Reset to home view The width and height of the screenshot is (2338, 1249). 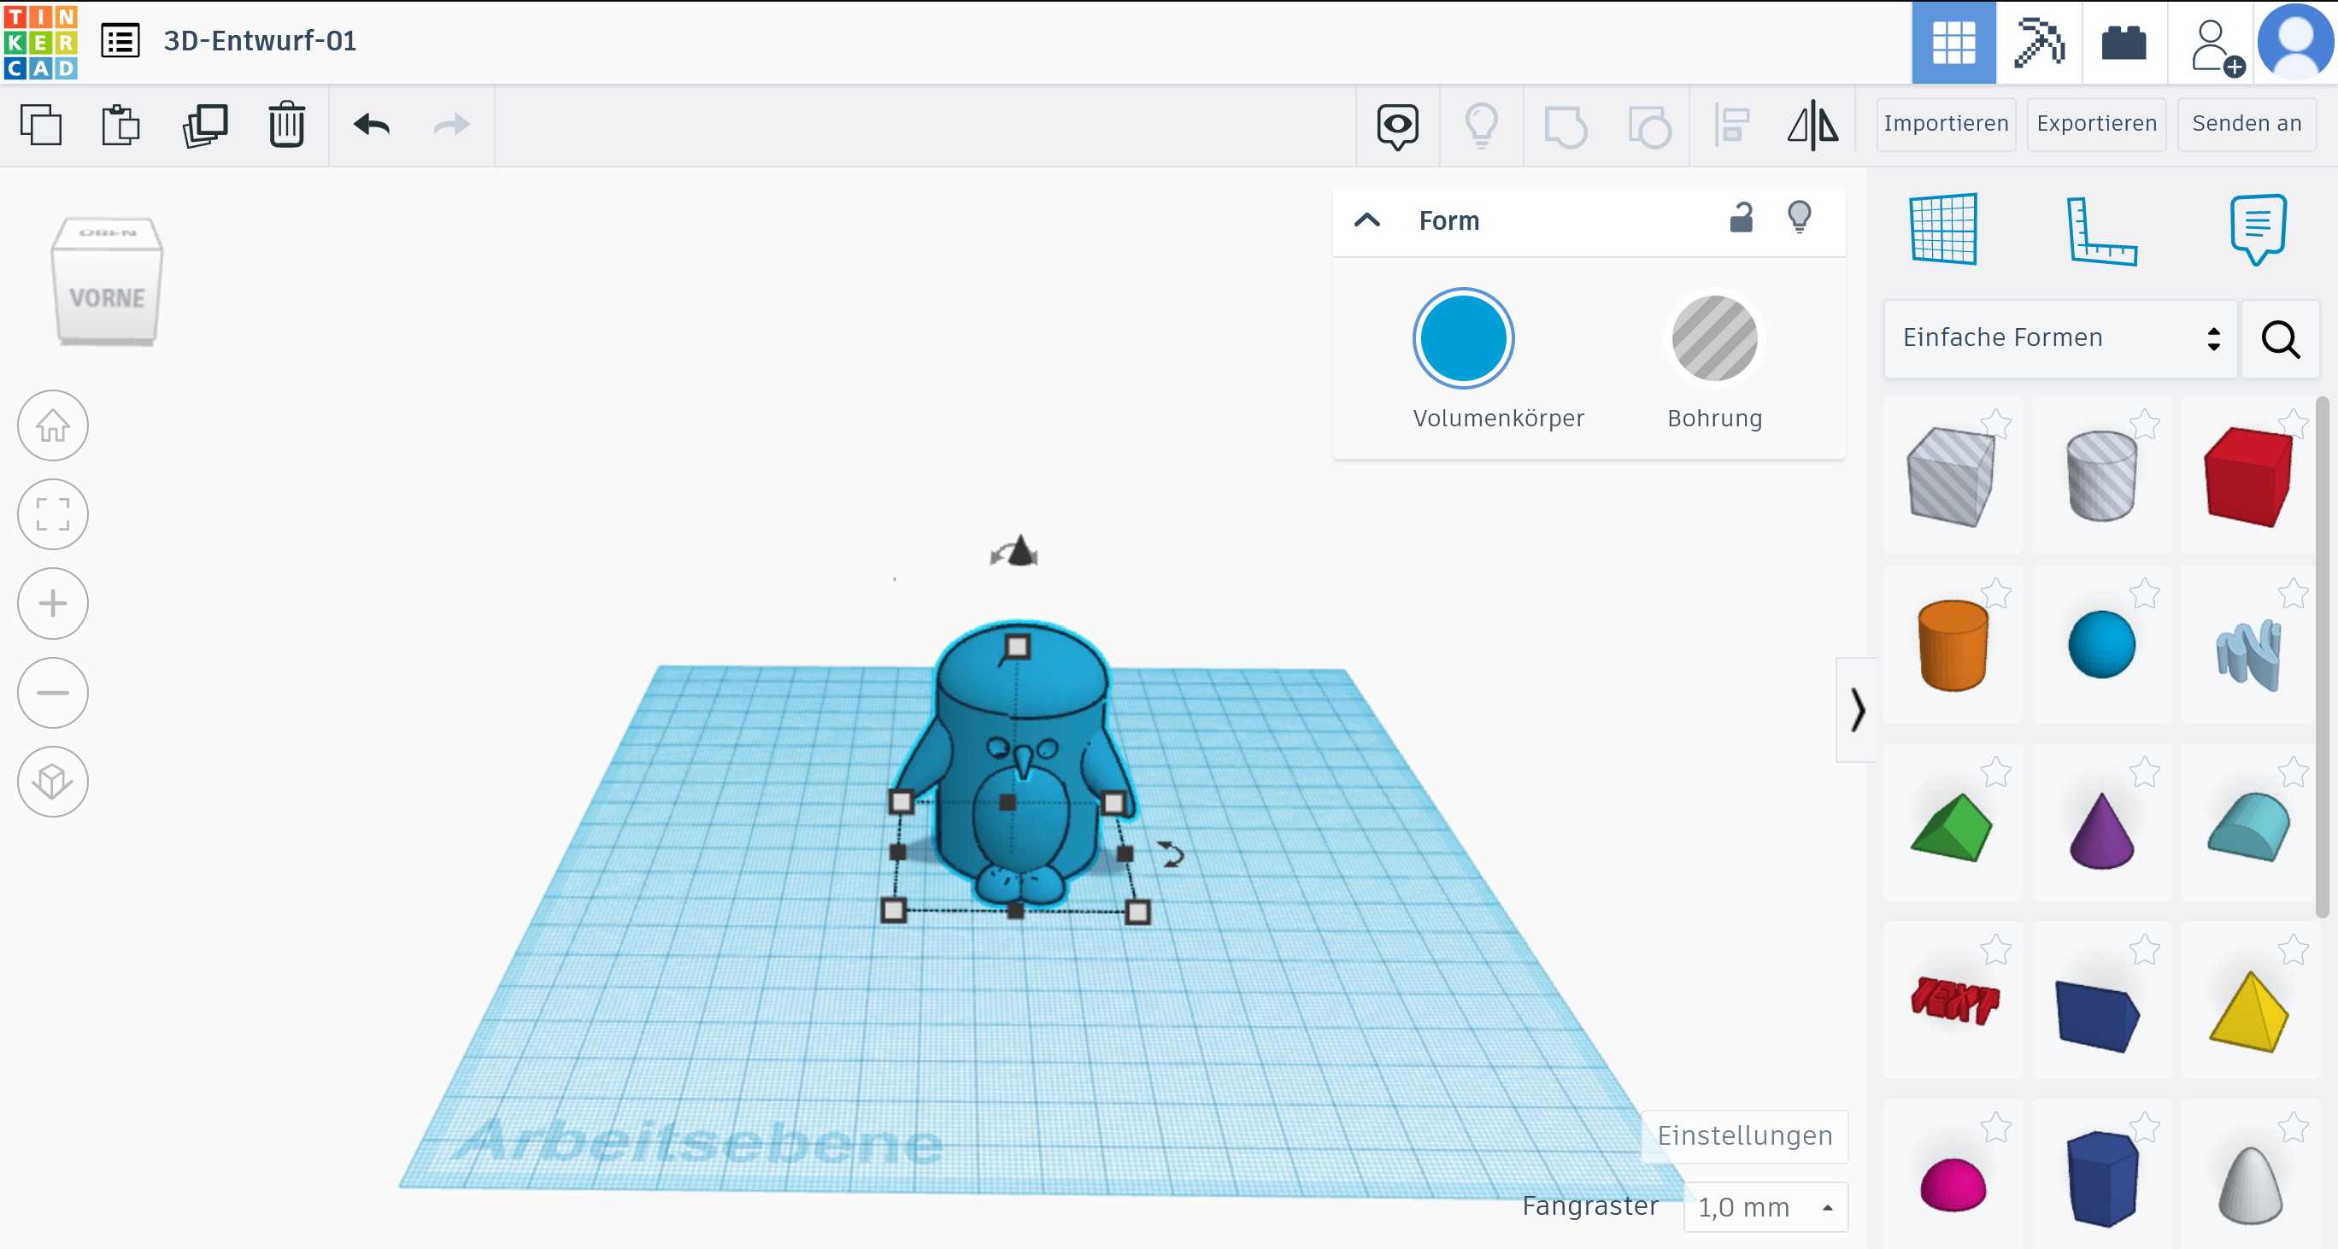point(53,425)
